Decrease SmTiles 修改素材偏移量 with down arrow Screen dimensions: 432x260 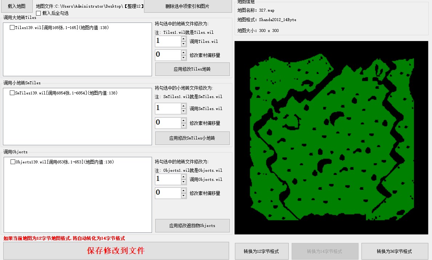click(x=184, y=126)
